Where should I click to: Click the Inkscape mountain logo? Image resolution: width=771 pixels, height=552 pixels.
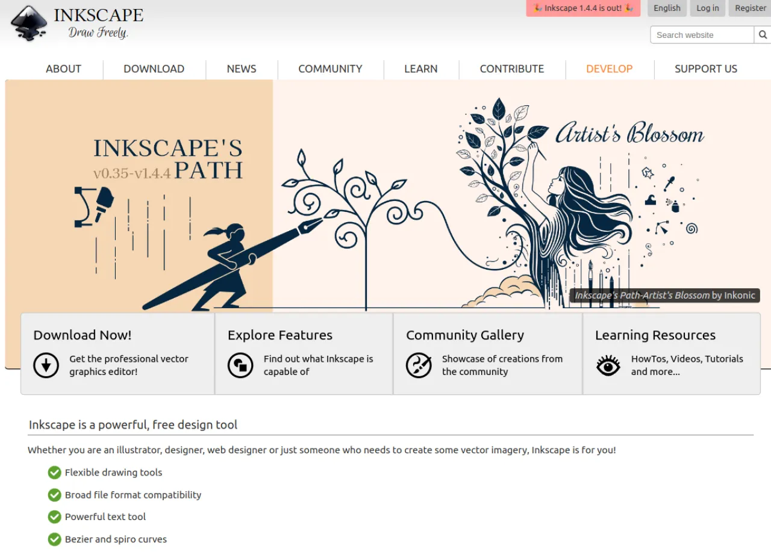(x=29, y=22)
